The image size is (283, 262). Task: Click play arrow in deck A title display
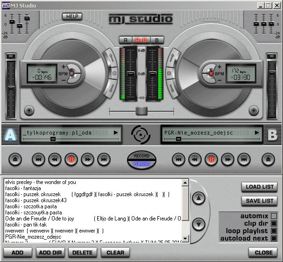pos(116,133)
